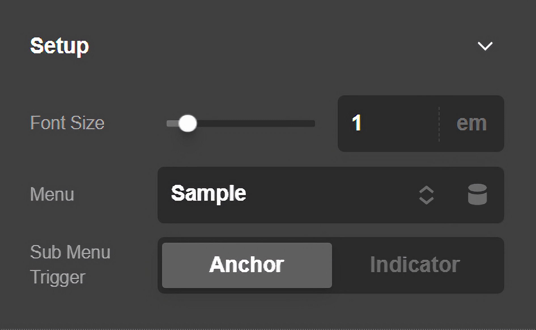Click the Font Size label
This screenshot has width=536, height=330.
coord(67,123)
